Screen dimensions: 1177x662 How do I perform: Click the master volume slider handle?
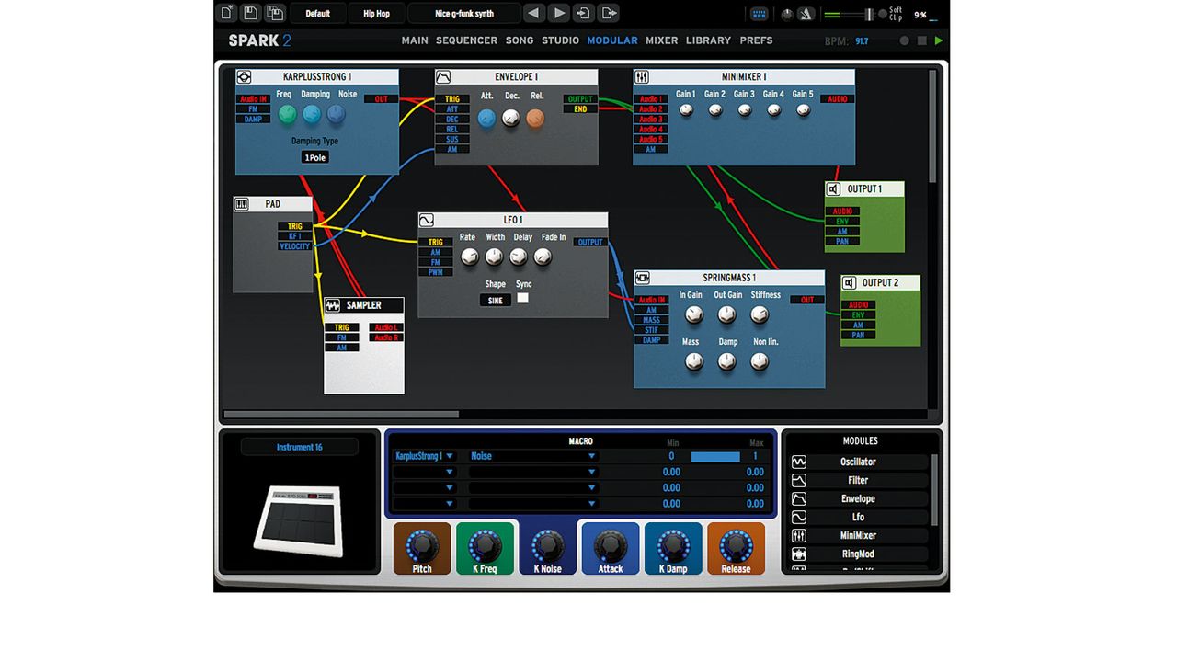click(869, 14)
